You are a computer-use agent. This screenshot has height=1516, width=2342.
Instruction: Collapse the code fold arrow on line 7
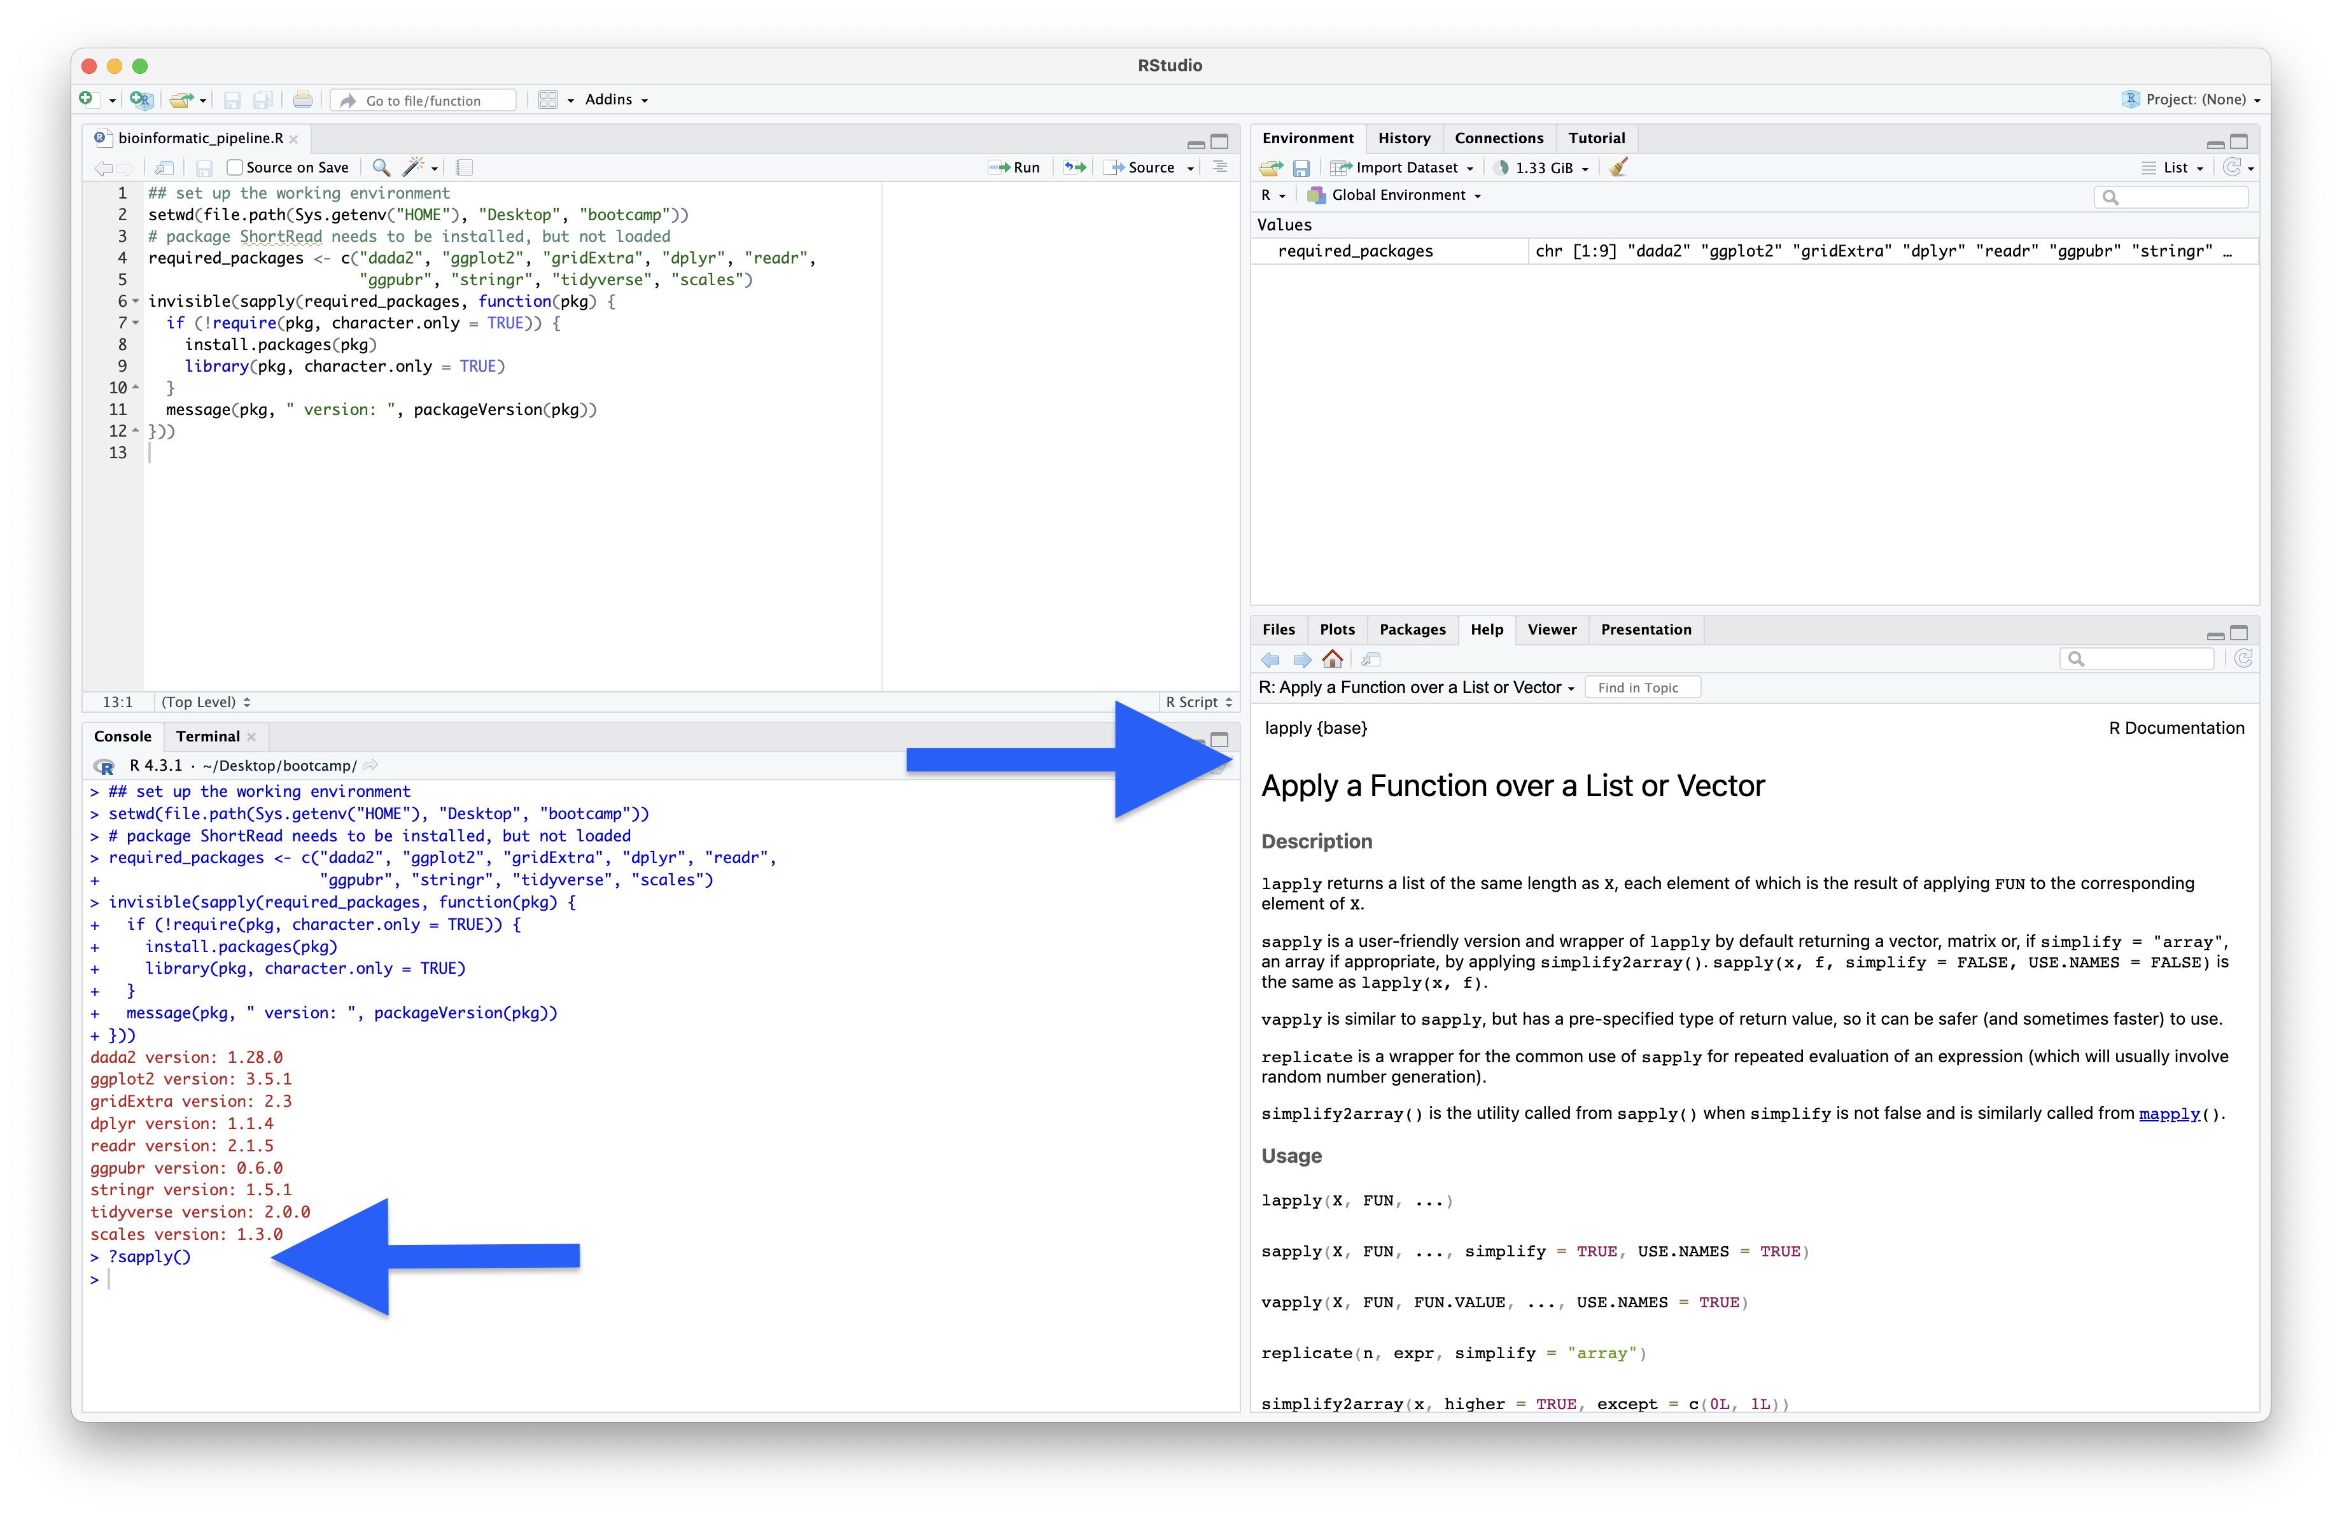(136, 324)
